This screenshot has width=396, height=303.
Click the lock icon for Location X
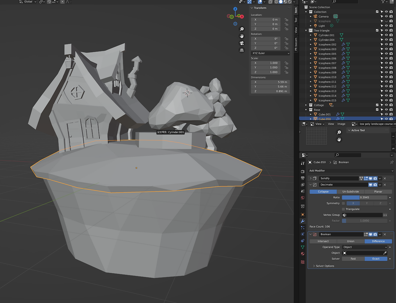coord(286,19)
